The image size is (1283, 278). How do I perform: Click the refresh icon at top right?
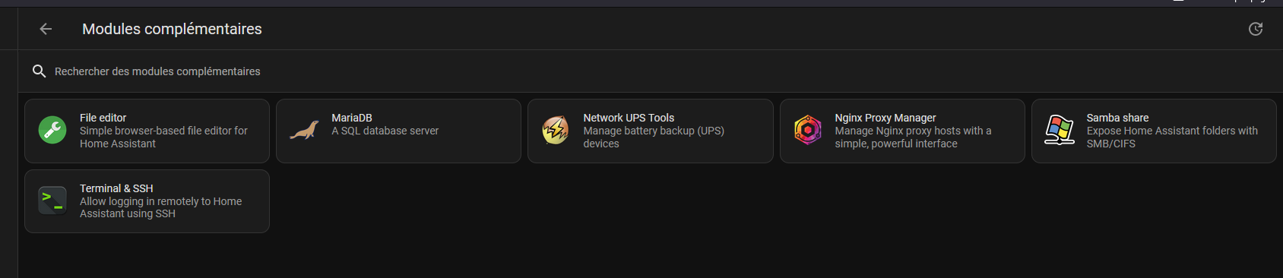point(1256,29)
